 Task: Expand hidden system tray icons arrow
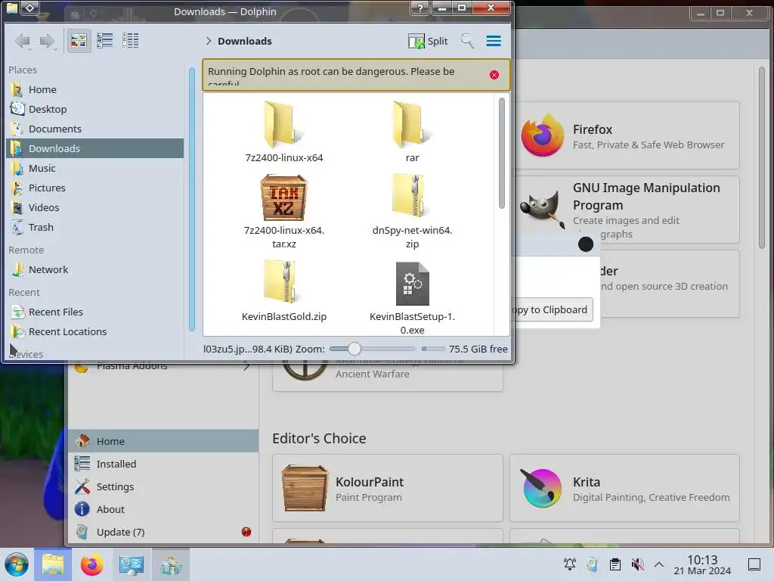click(x=659, y=564)
